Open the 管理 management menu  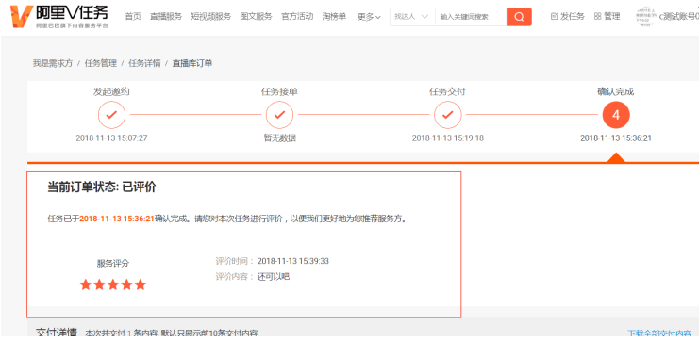(607, 16)
